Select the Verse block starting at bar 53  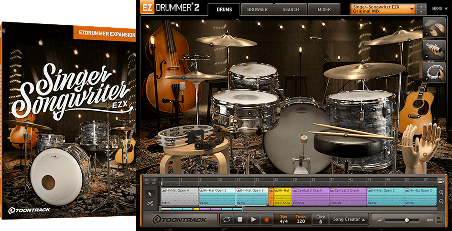(x=420, y=197)
